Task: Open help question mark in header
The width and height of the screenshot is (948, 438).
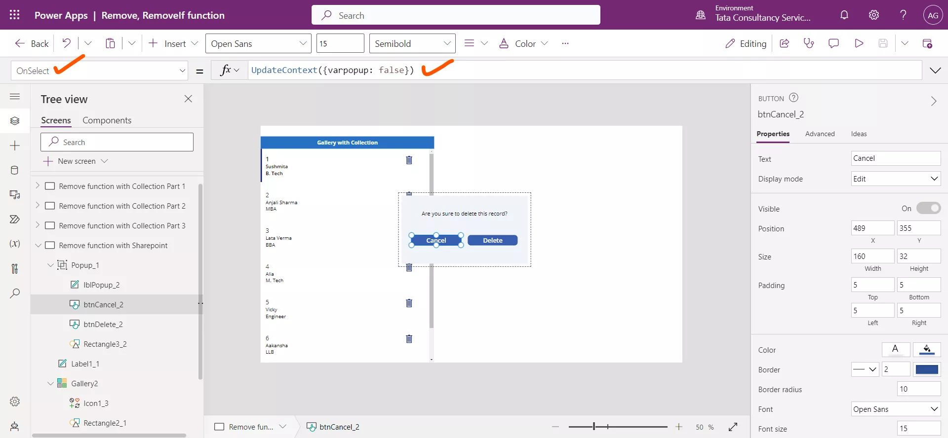Action: tap(903, 15)
